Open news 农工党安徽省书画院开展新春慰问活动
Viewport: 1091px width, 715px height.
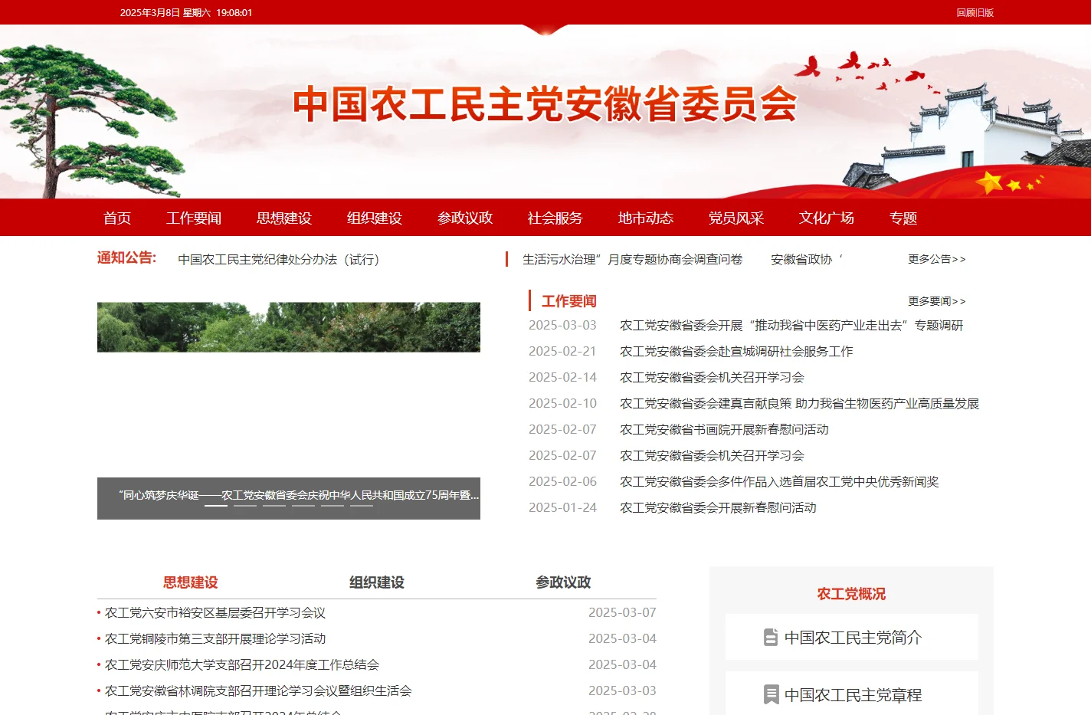[724, 430]
